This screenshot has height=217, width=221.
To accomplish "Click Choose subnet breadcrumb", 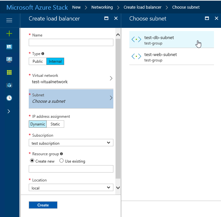I will pos(186,7).
